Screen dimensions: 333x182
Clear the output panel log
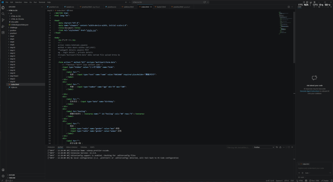(x=277, y=147)
